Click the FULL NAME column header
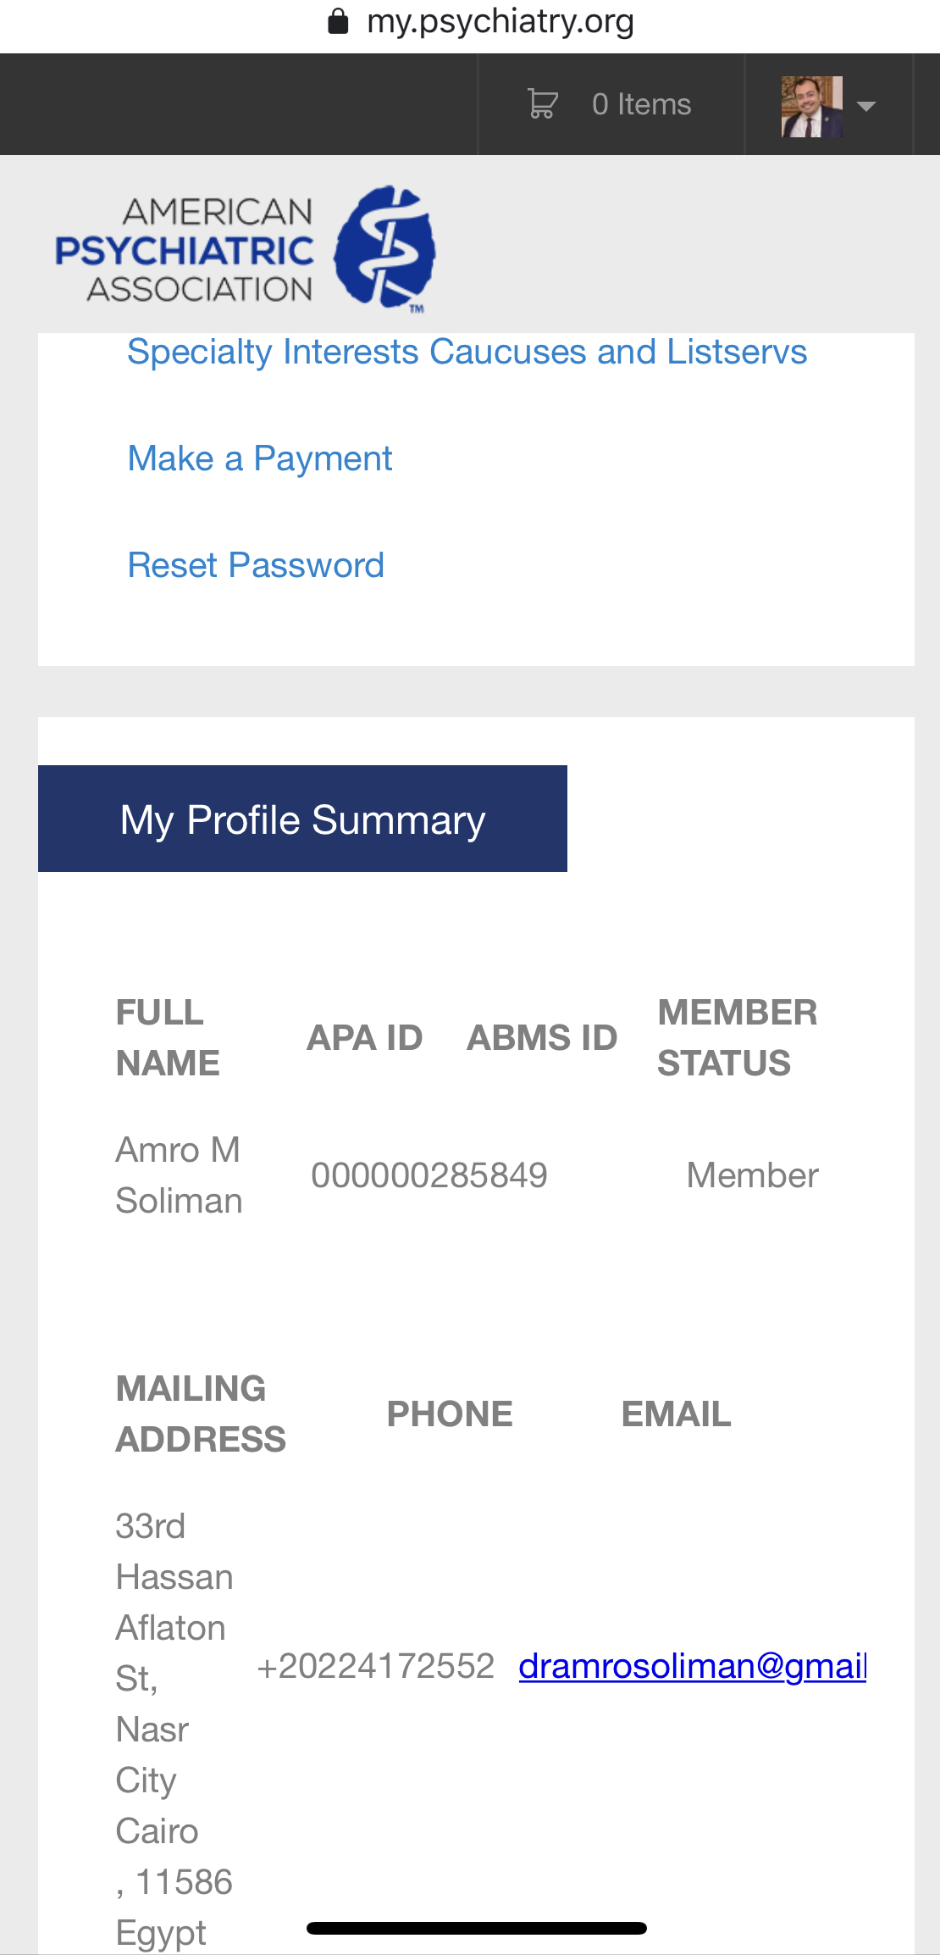 click(x=168, y=1037)
